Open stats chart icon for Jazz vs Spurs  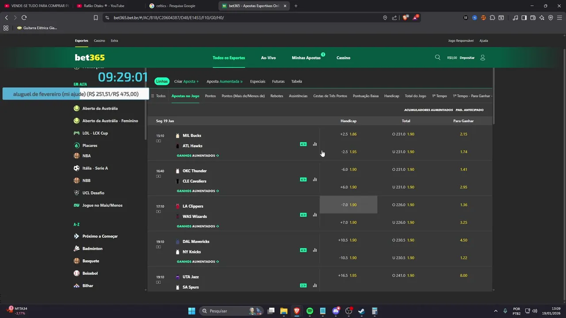point(315,285)
